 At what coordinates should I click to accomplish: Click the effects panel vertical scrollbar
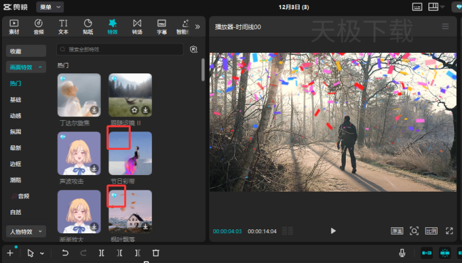tap(203, 69)
